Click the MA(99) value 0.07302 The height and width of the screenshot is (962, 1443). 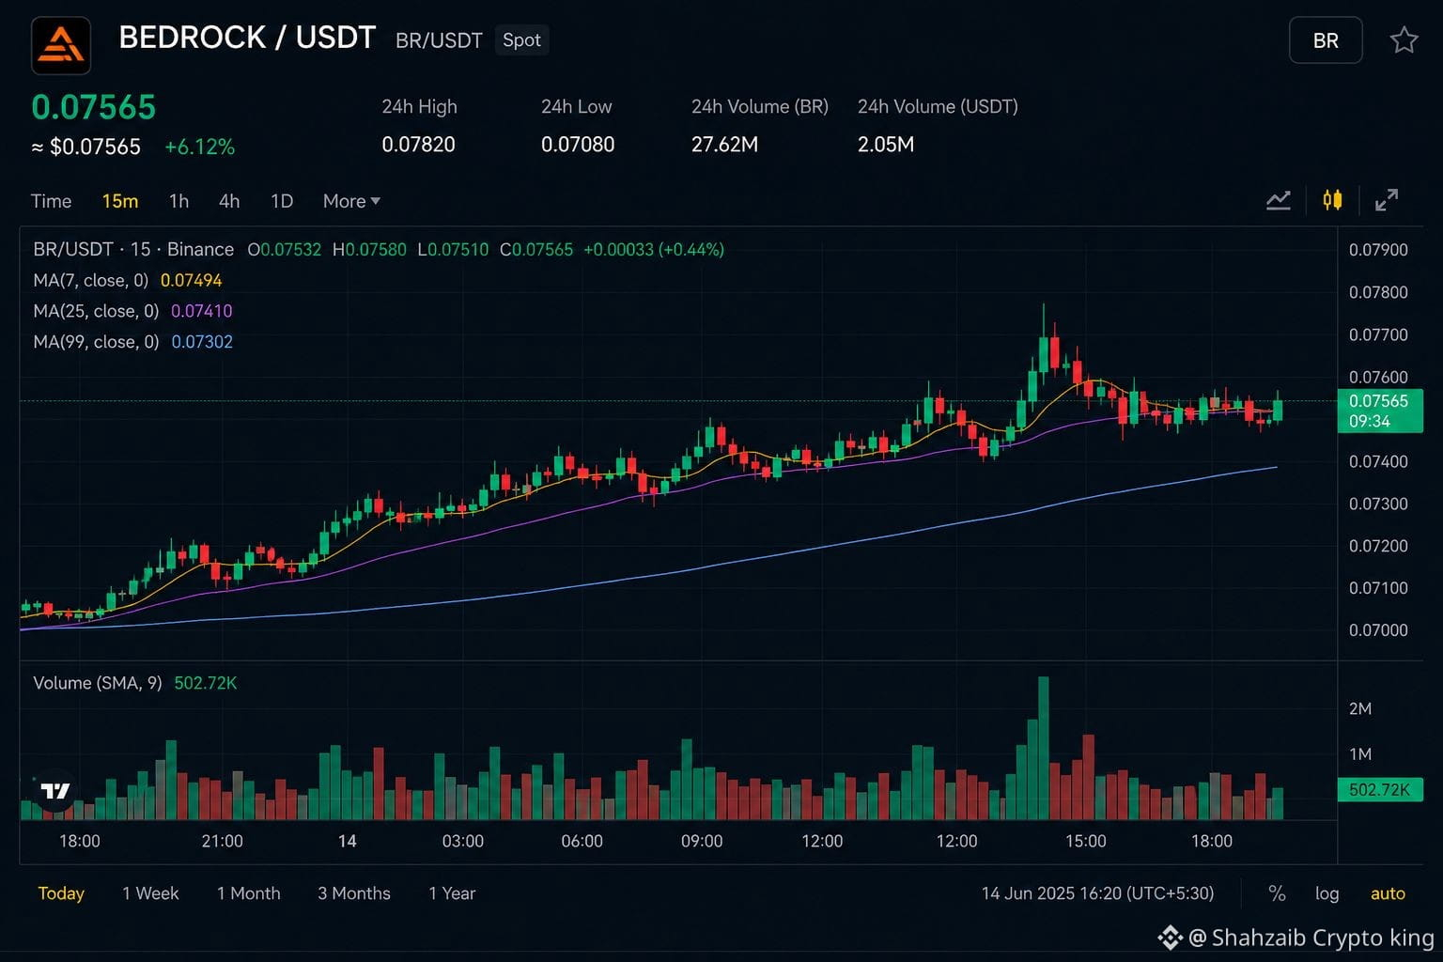(x=202, y=342)
